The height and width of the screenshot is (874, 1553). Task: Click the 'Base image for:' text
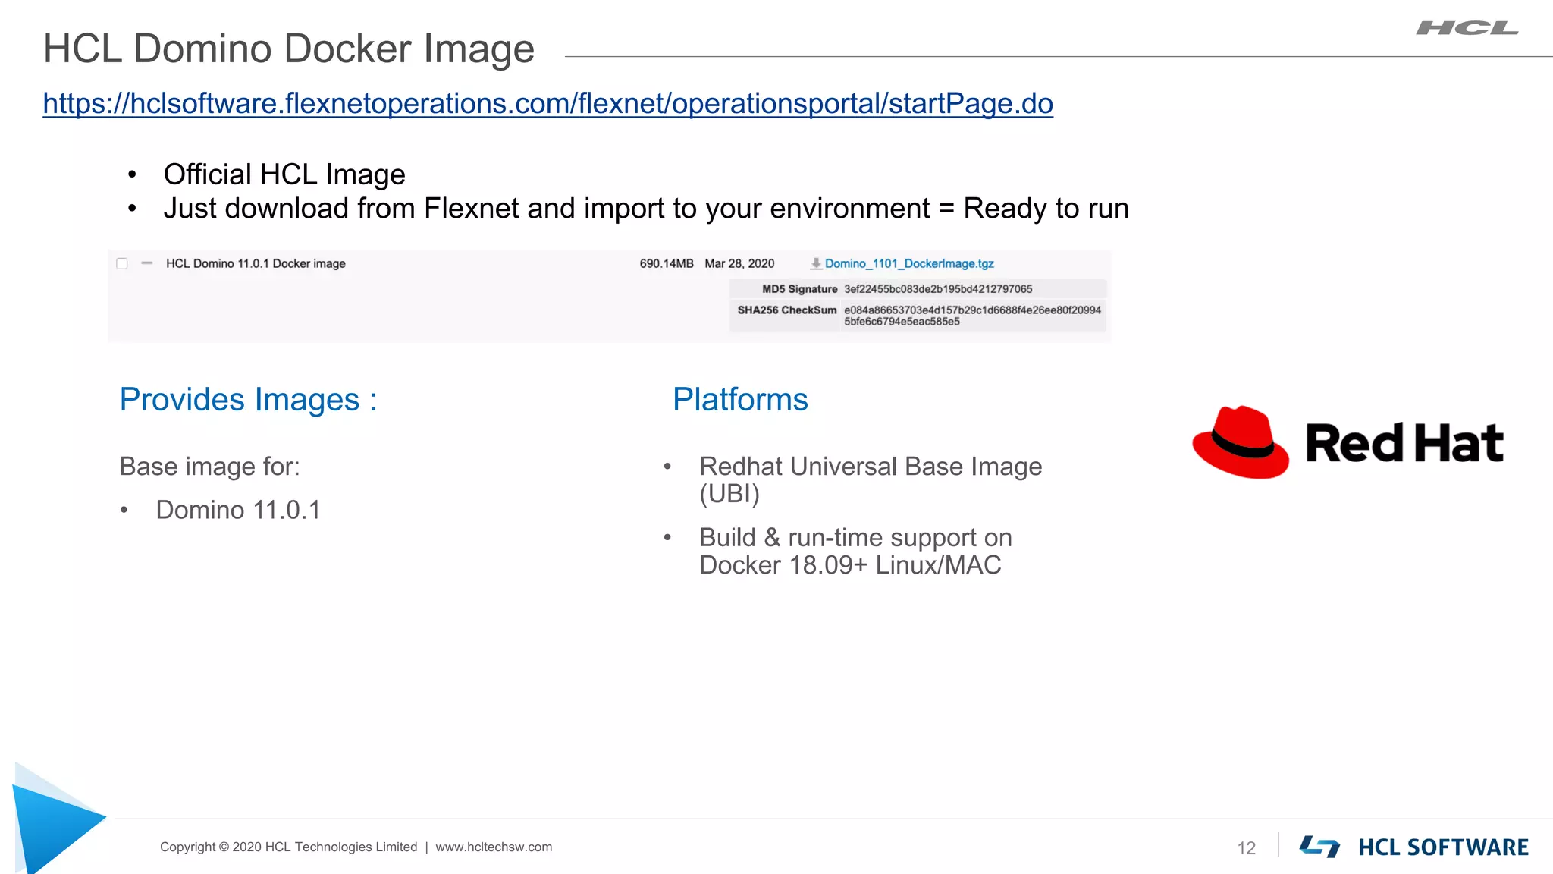[210, 467]
